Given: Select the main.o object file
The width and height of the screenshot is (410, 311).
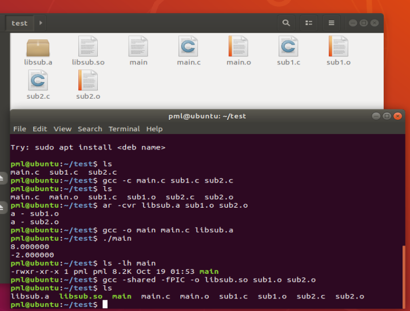Looking at the screenshot, I should [238, 46].
